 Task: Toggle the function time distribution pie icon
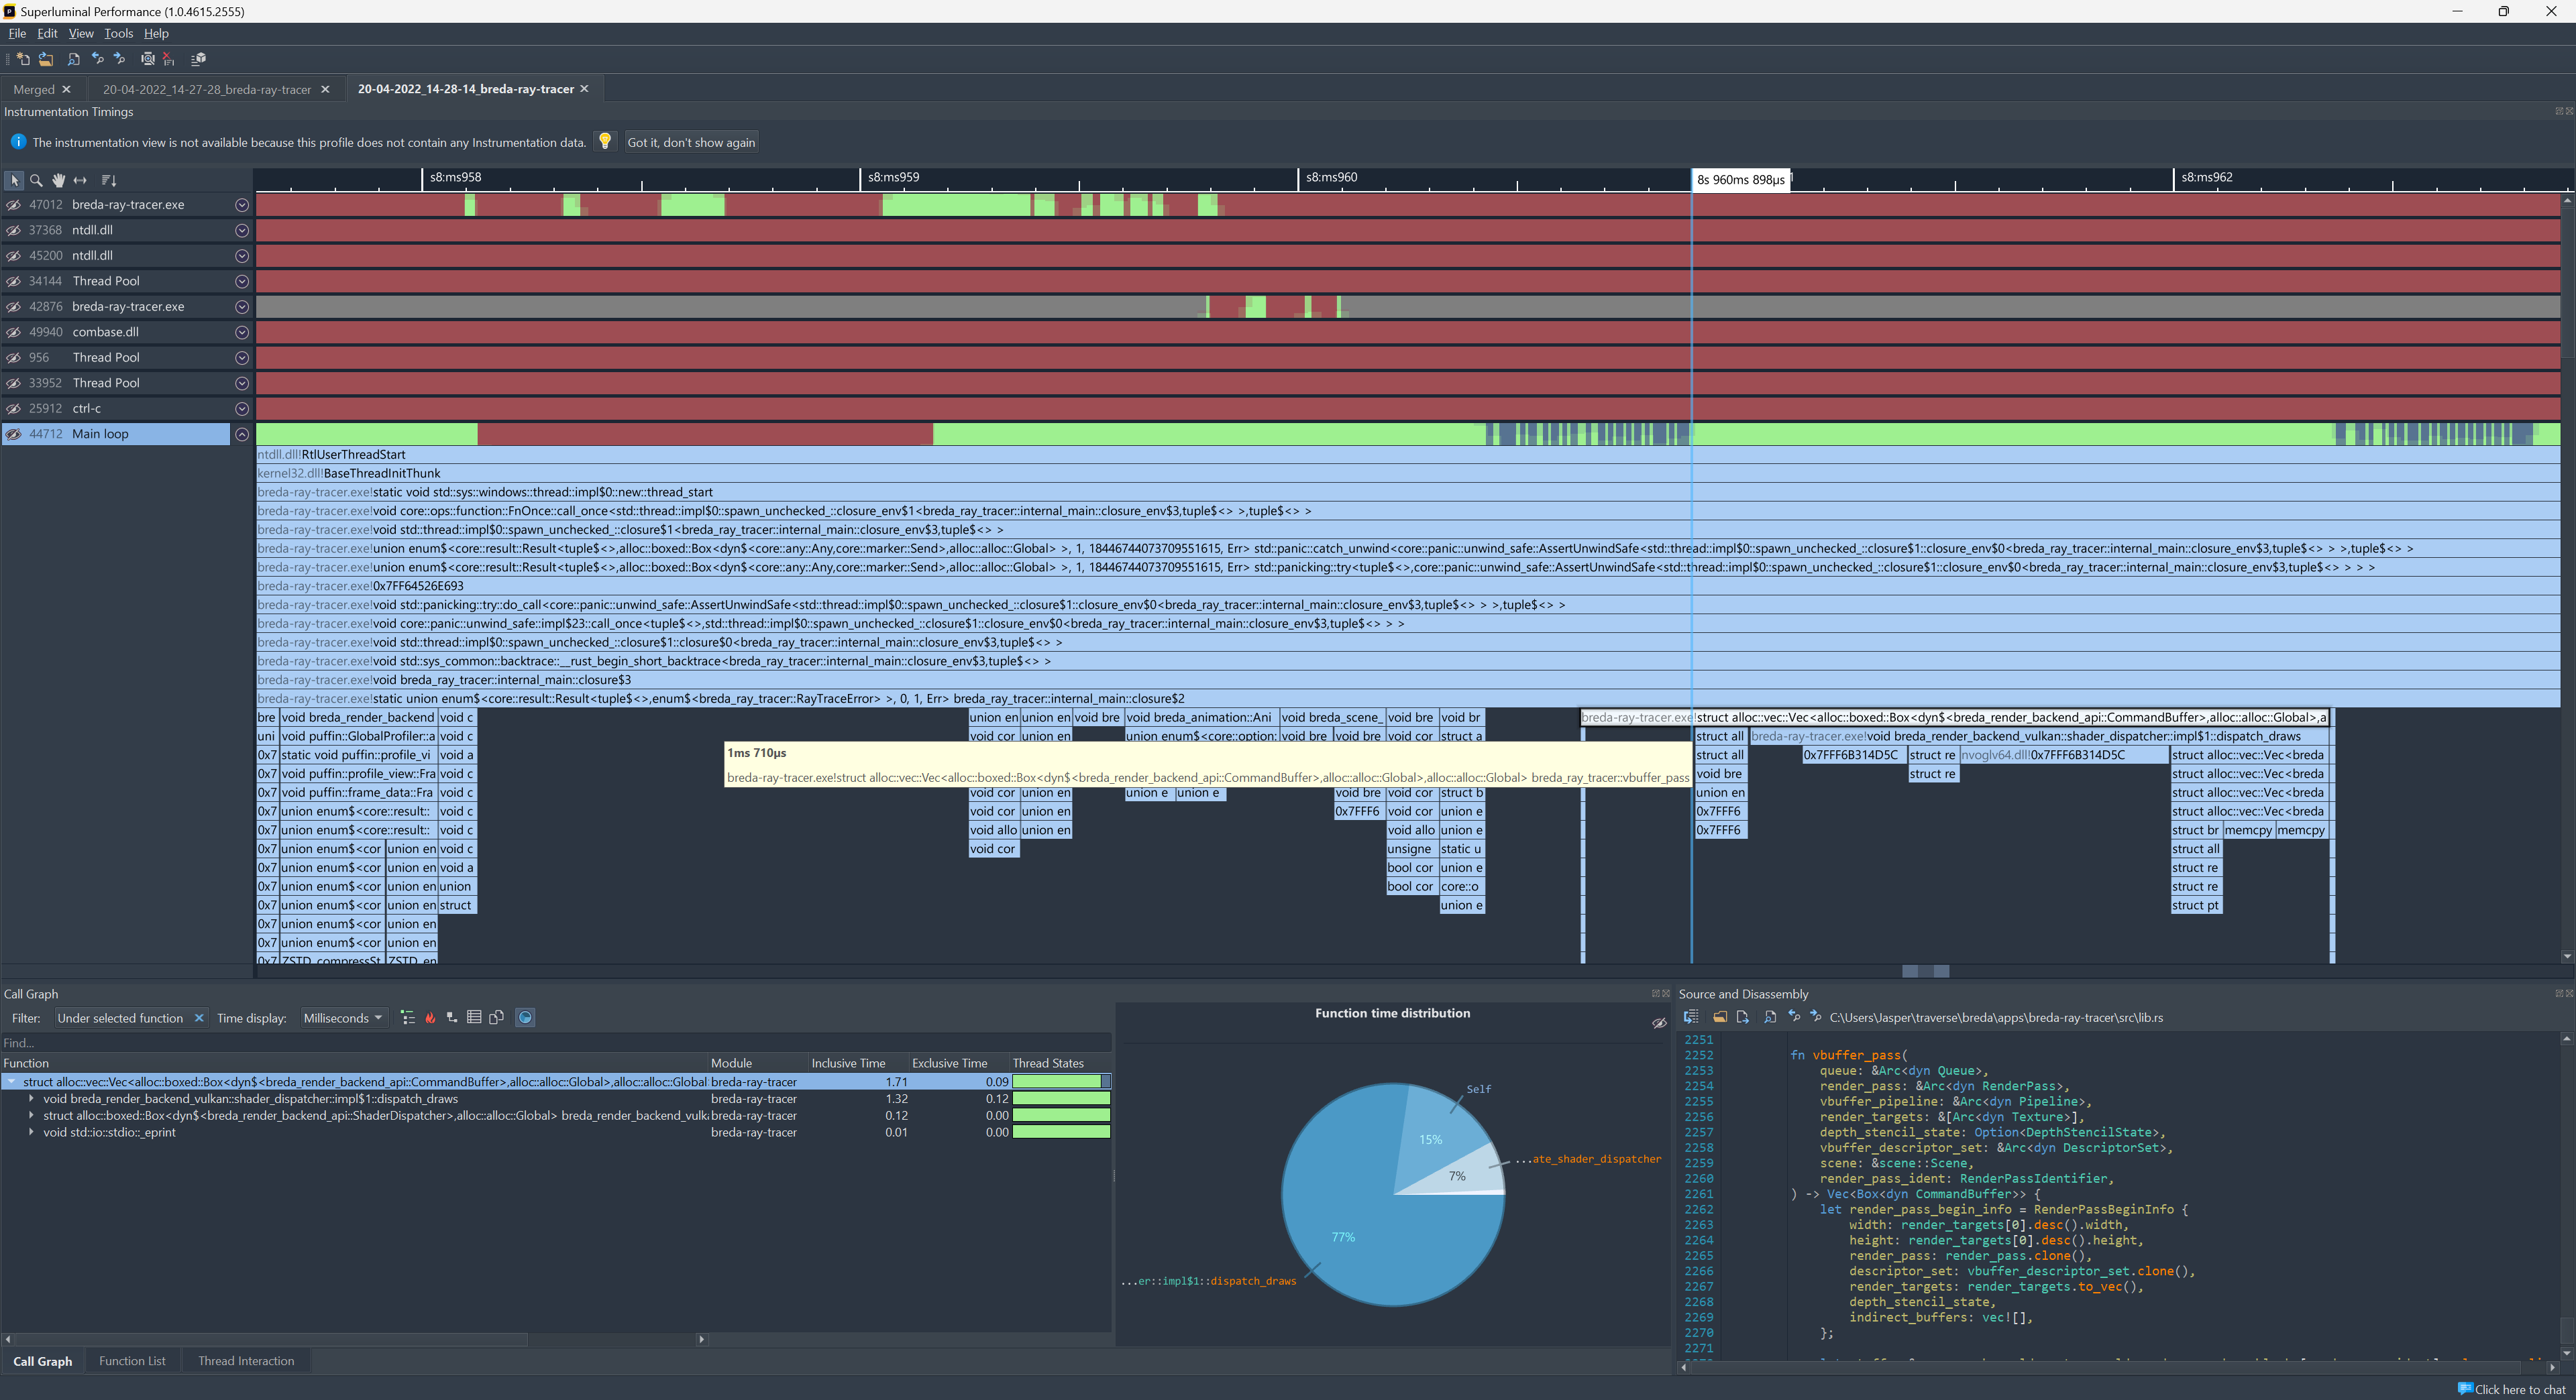(525, 1017)
